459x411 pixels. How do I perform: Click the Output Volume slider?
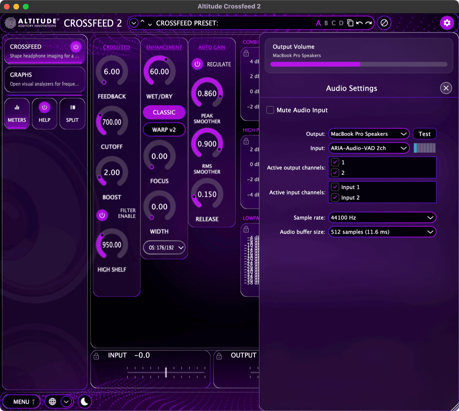click(359, 64)
